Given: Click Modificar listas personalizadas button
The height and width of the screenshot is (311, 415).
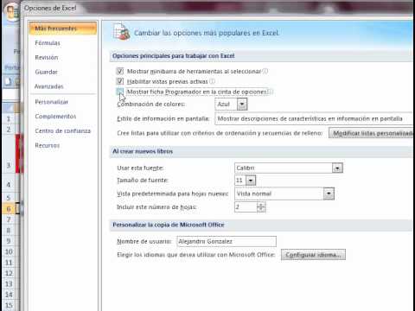Looking at the screenshot, I should pos(371,133).
